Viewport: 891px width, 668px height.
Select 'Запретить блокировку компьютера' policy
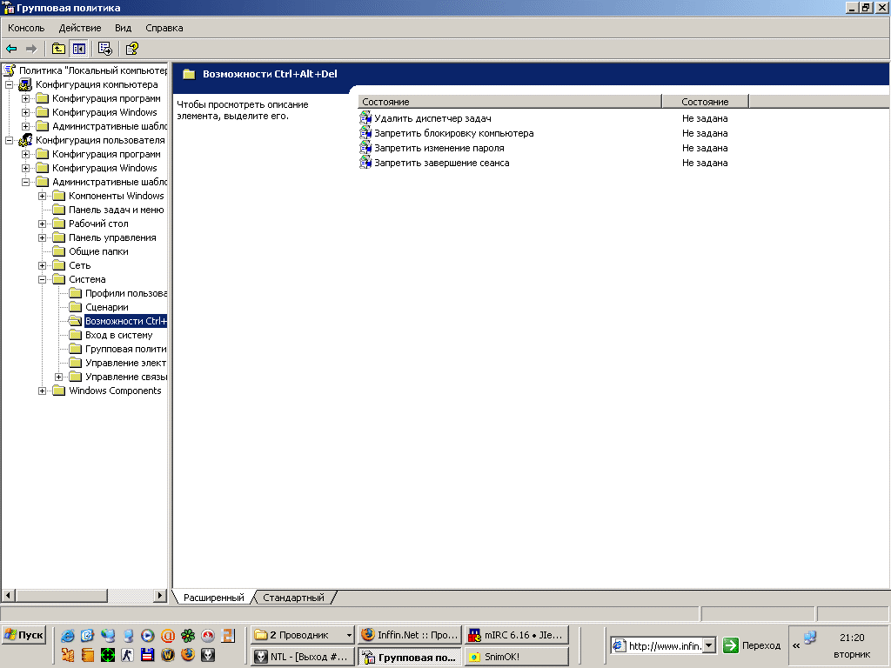[x=453, y=133]
